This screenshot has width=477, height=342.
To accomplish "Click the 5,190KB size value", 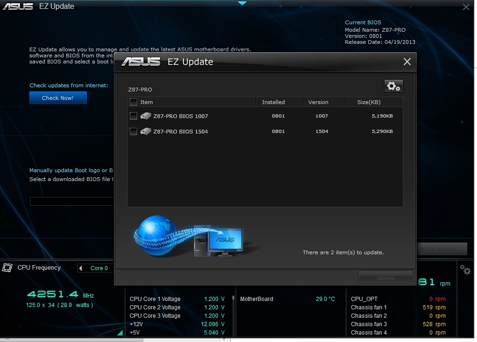I will pos(382,116).
